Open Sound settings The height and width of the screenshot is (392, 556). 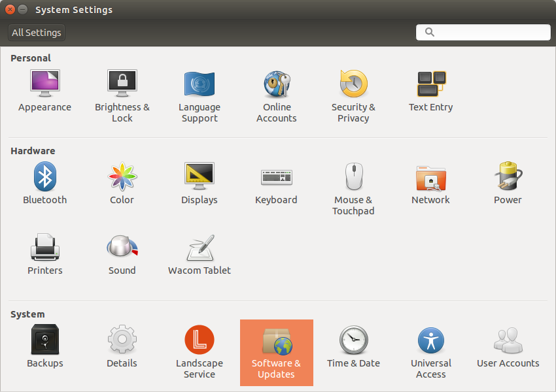tap(122, 254)
